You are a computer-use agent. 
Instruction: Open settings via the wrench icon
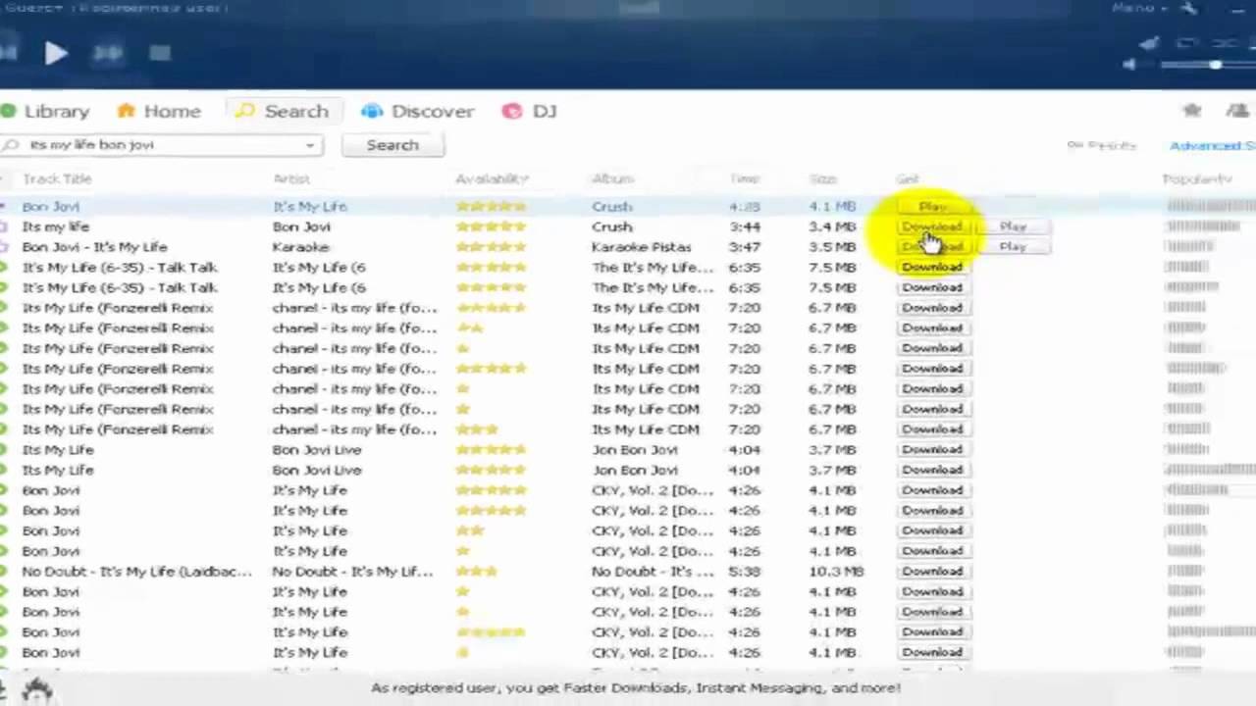pyautogui.click(x=1188, y=8)
